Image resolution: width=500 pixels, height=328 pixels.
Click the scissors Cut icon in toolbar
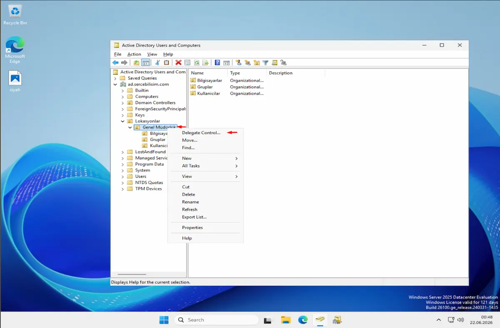pyautogui.click(x=157, y=62)
